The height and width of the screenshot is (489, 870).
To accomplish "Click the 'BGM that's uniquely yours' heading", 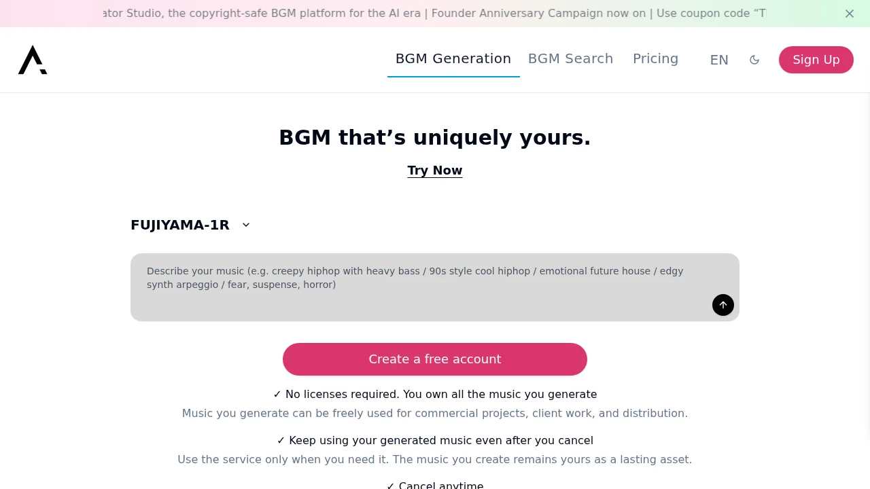I will (x=435, y=138).
